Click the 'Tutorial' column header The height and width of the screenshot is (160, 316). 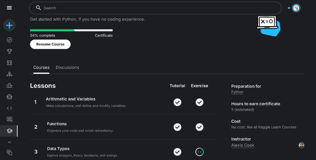coord(177,86)
